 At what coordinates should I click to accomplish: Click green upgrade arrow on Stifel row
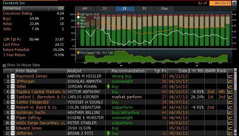click(x=108, y=86)
